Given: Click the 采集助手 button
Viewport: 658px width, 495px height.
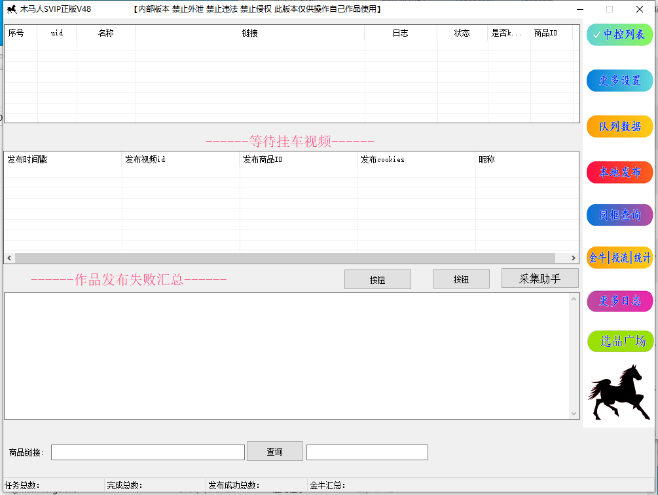Looking at the screenshot, I should (x=539, y=278).
